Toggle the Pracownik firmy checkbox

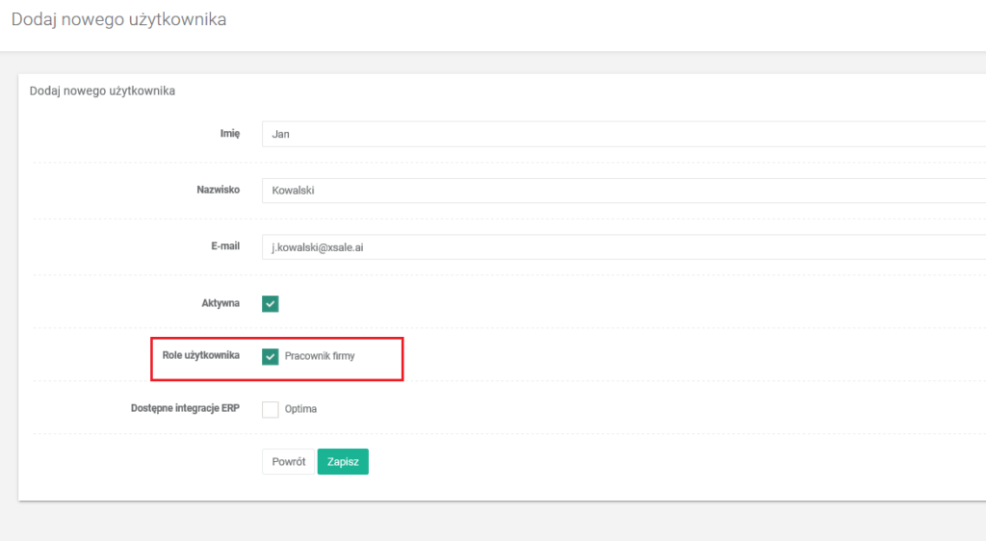tap(271, 356)
